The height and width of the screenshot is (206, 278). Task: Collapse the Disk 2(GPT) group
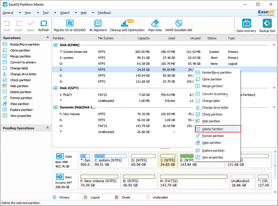(274, 88)
